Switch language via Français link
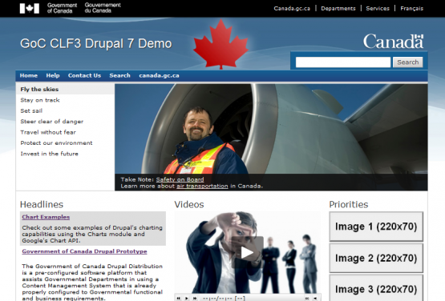 point(411,9)
